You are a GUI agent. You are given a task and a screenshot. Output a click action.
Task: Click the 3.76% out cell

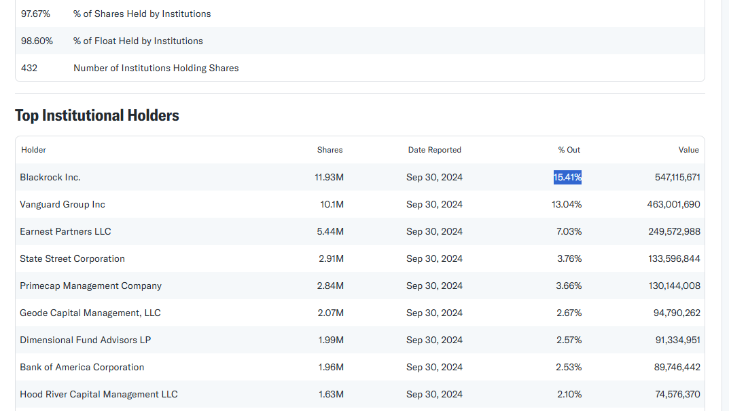pyautogui.click(x=569, y=259)
